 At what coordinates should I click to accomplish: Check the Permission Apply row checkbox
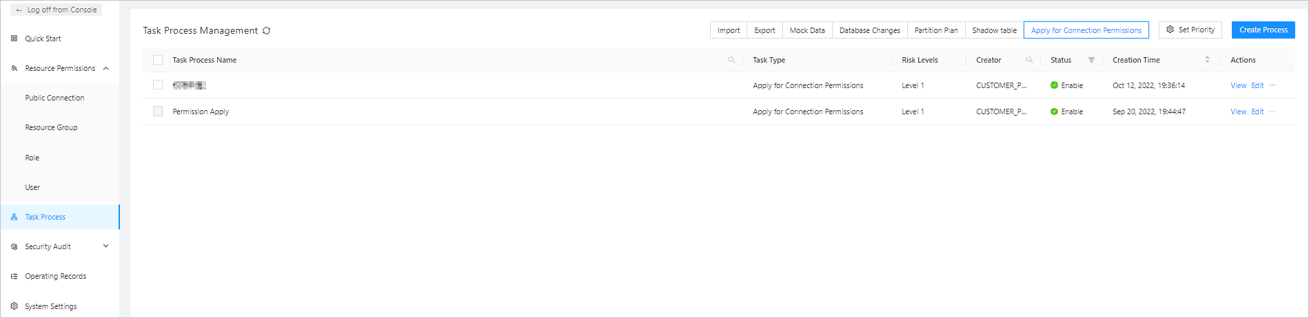click(158, 112)
